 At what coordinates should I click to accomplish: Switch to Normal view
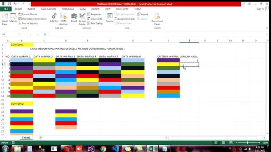[x=216, y=143]
